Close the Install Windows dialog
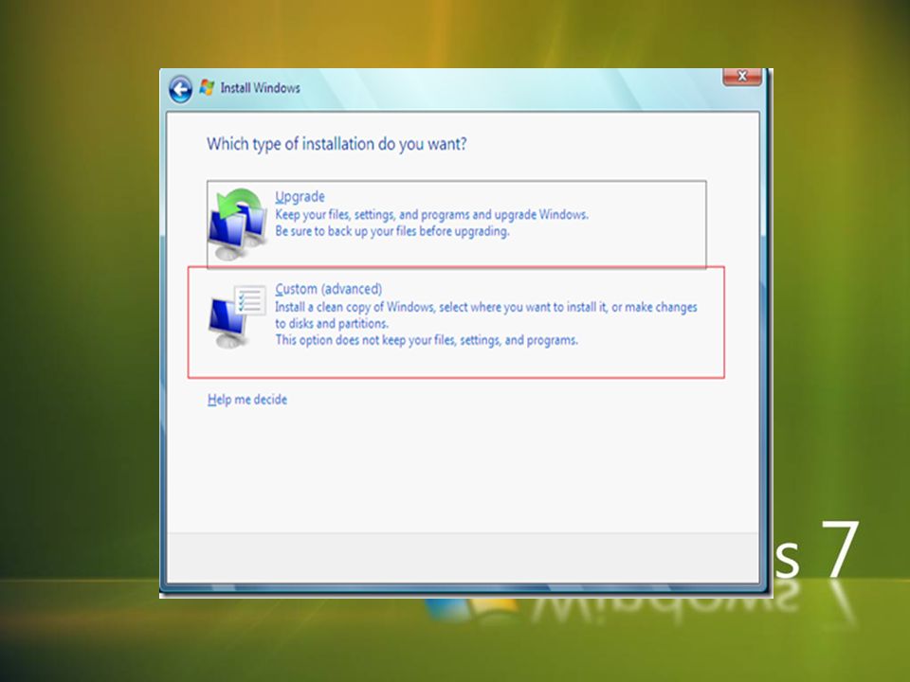 pos(741,77)
